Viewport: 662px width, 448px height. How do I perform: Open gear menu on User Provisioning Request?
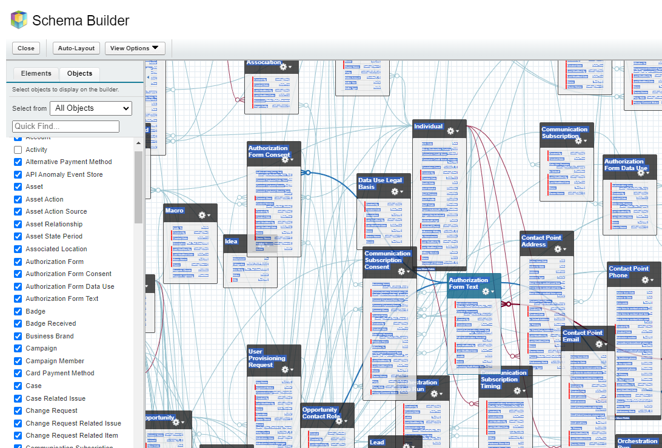point(287,370)
